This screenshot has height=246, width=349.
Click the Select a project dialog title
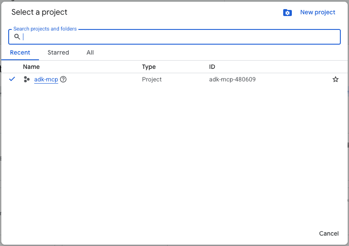point(39,12)
